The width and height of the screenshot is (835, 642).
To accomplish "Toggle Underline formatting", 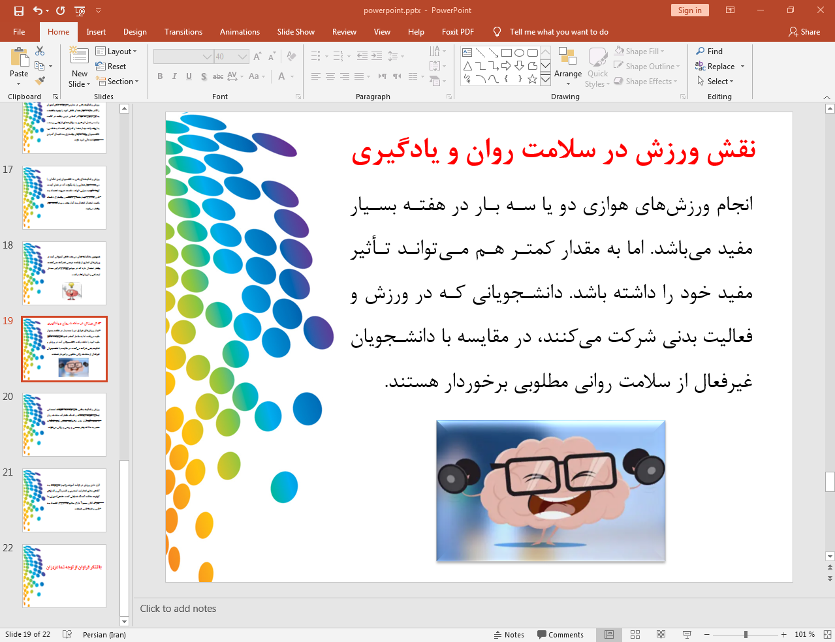I will pos(189,76).
